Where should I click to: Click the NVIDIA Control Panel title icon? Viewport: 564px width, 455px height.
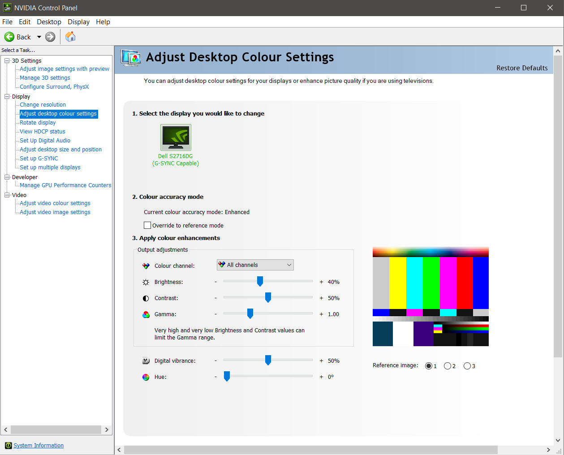click(7, 8)
